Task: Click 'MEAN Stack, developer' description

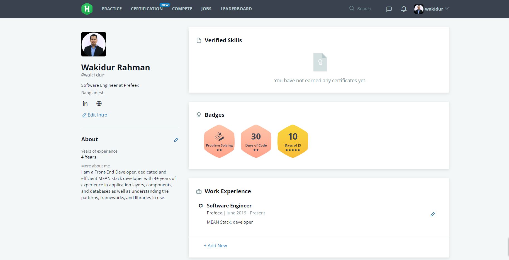Action: click(230, 222)
